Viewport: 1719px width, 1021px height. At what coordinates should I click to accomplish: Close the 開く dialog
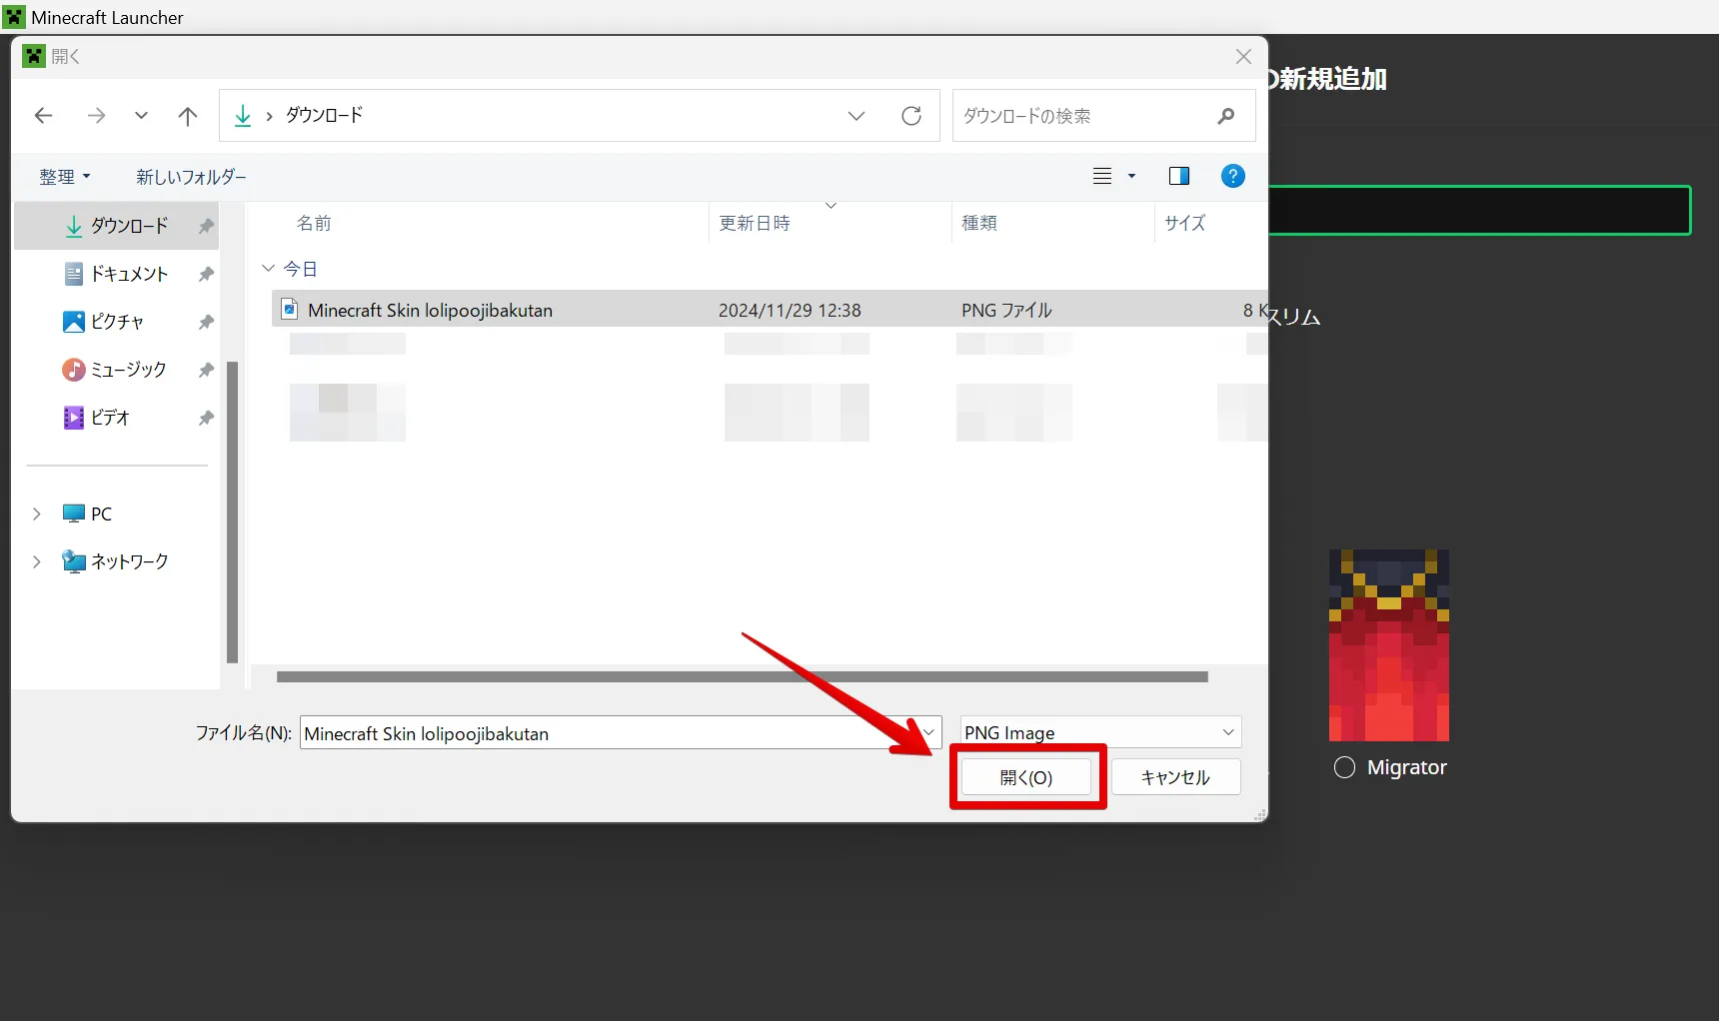pos(1243,57)
